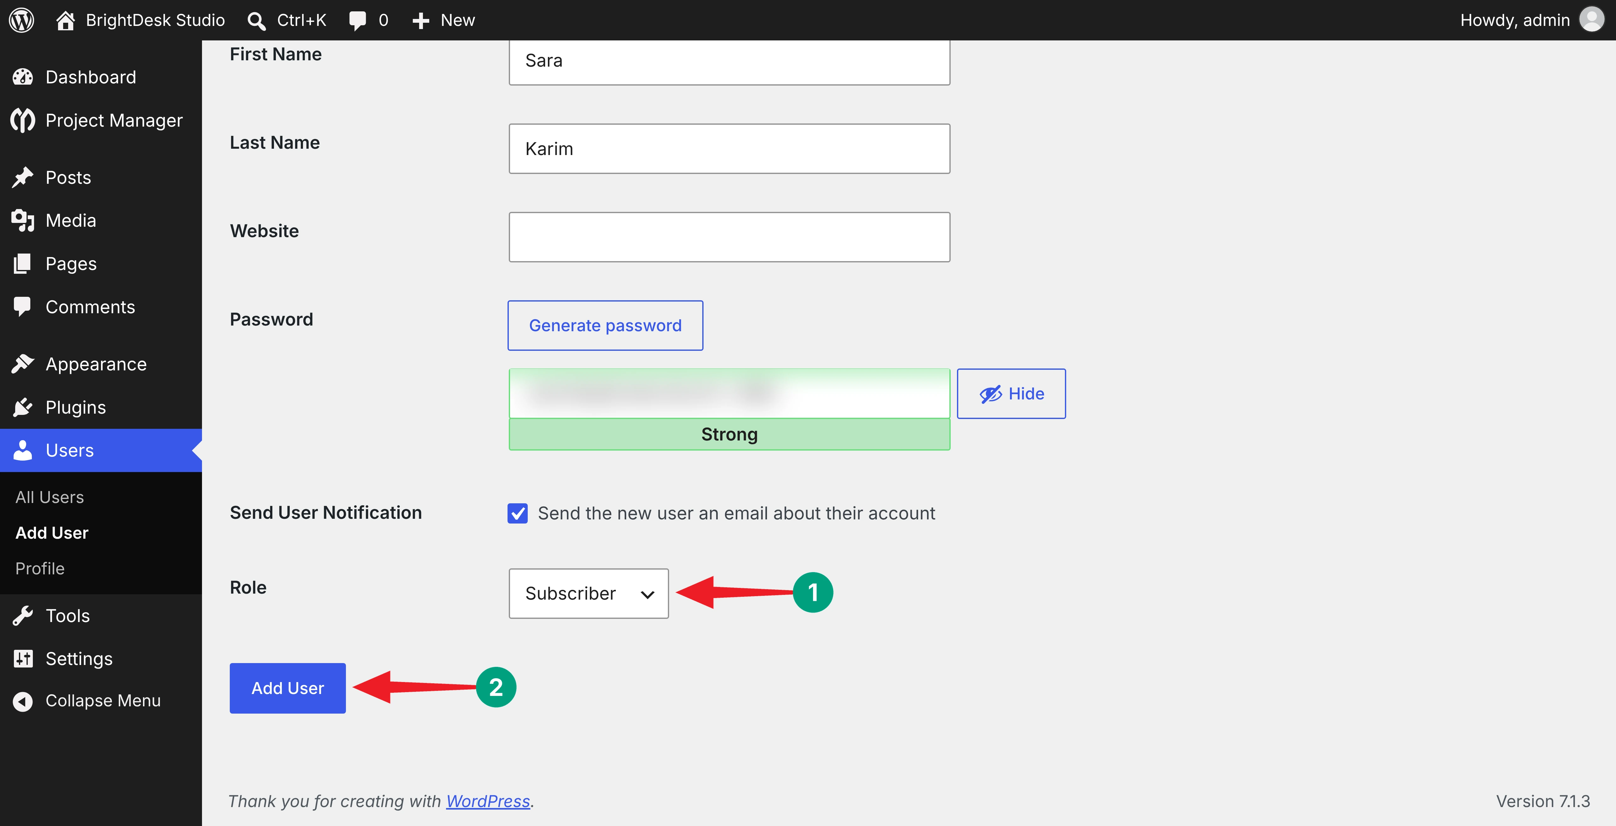The width and height of the screenshot is (1616, 826).
Task: Open the Project Manager menu label
Action: (x=114, y=120)
